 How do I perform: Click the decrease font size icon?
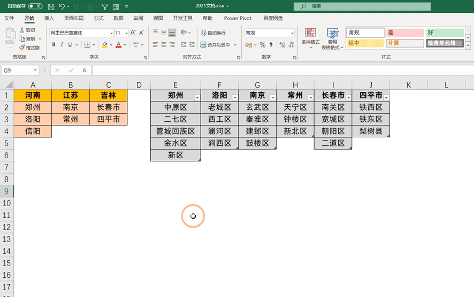[141, 33]
